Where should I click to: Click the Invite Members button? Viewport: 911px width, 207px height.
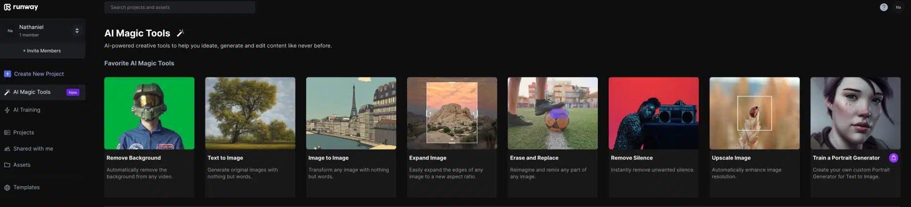[43, 51]
